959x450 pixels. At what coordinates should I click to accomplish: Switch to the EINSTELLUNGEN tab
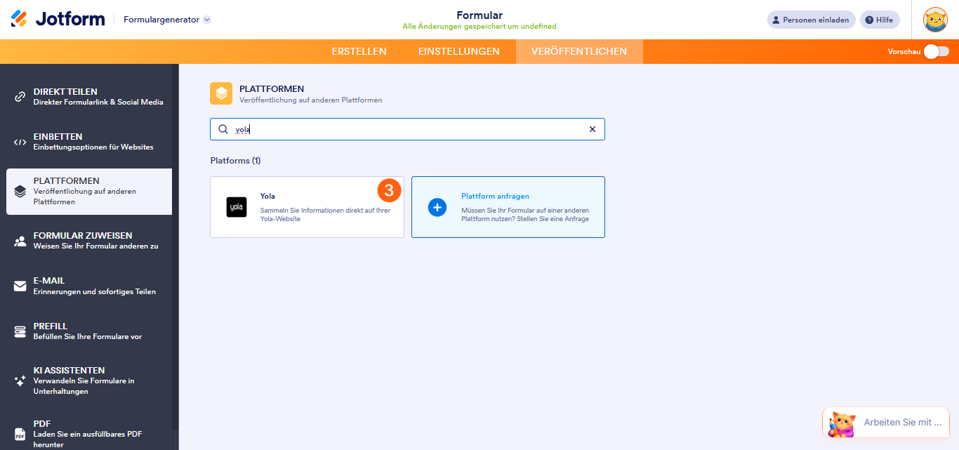(x=458, y=51)
